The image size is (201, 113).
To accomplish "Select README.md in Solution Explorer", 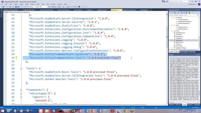I will [179, 42].
